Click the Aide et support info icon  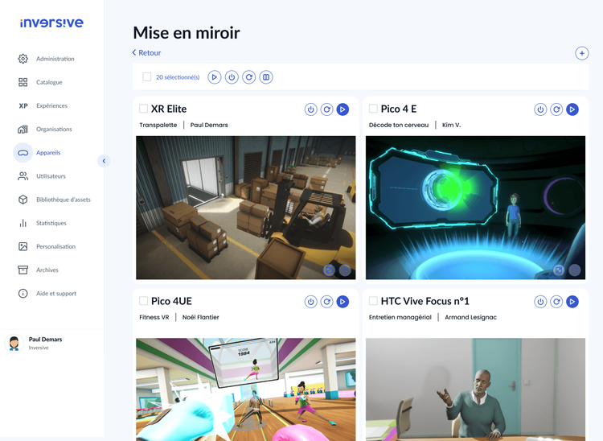coord(23,293)
